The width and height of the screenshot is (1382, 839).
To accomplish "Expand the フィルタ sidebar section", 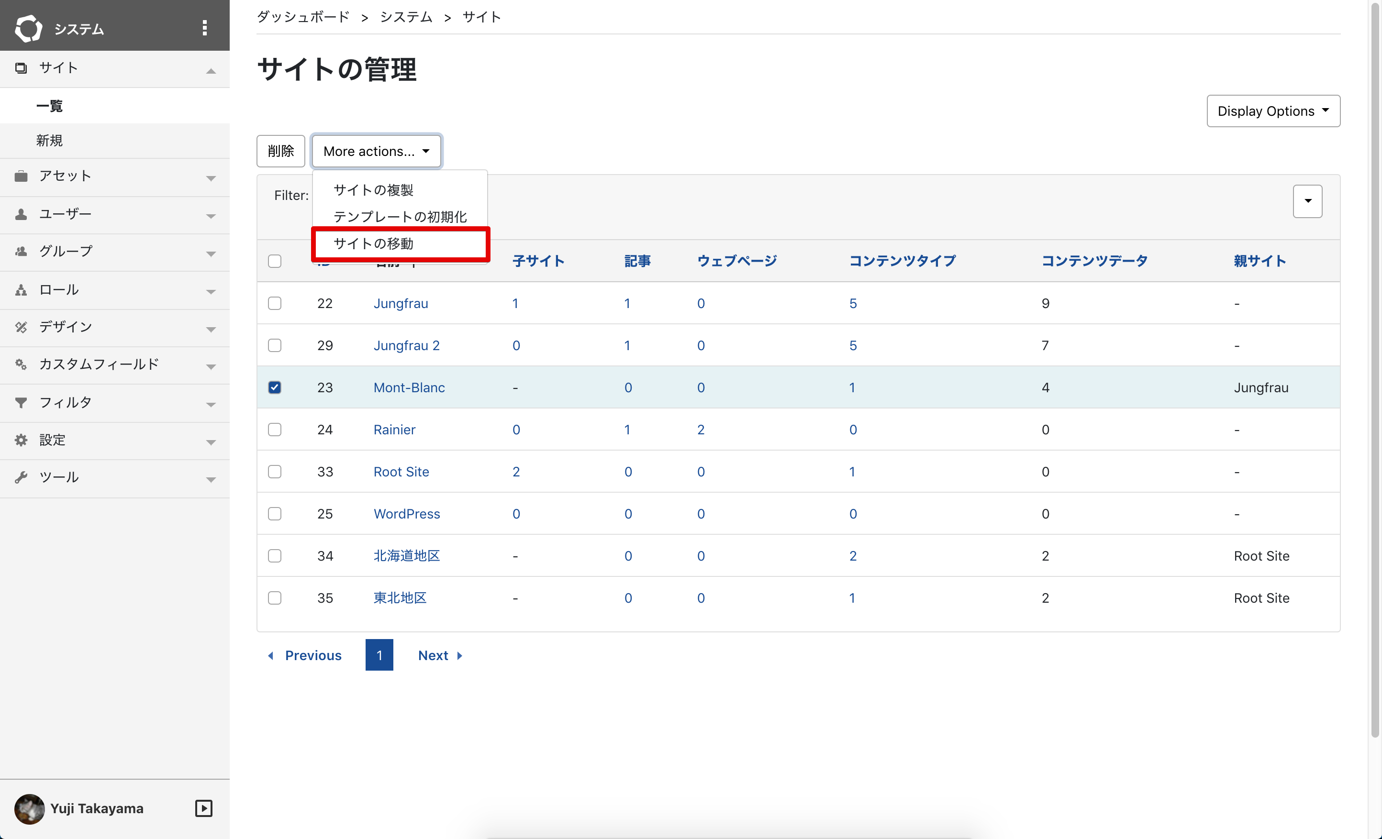I will point(211,404).
